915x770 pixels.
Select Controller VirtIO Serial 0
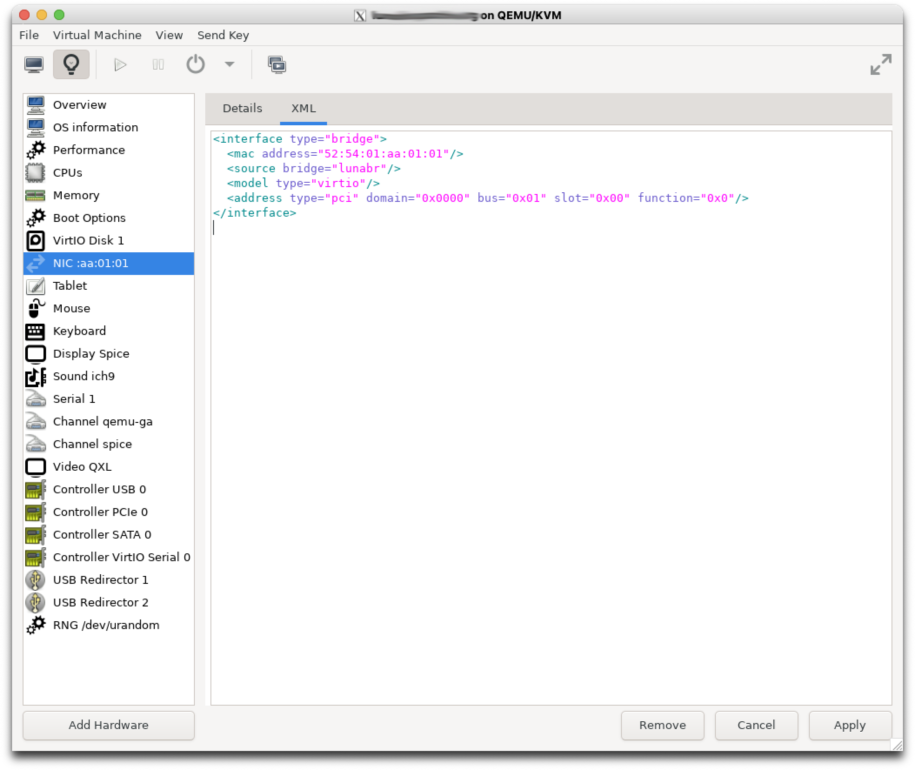point(109,557)
